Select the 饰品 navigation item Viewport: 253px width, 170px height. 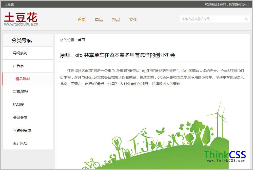tap(116, 19)
